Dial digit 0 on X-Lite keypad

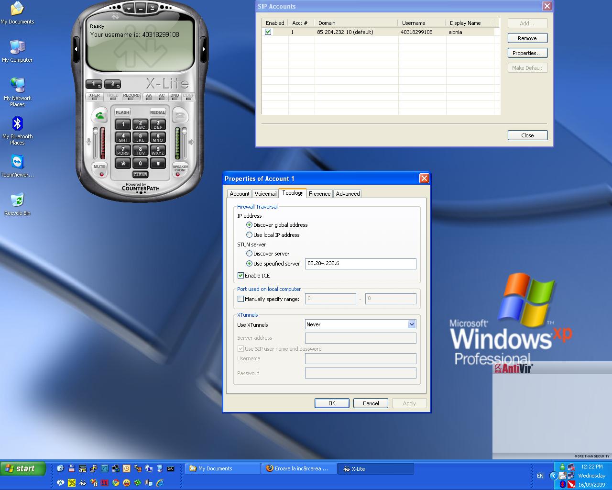point(140,164)
